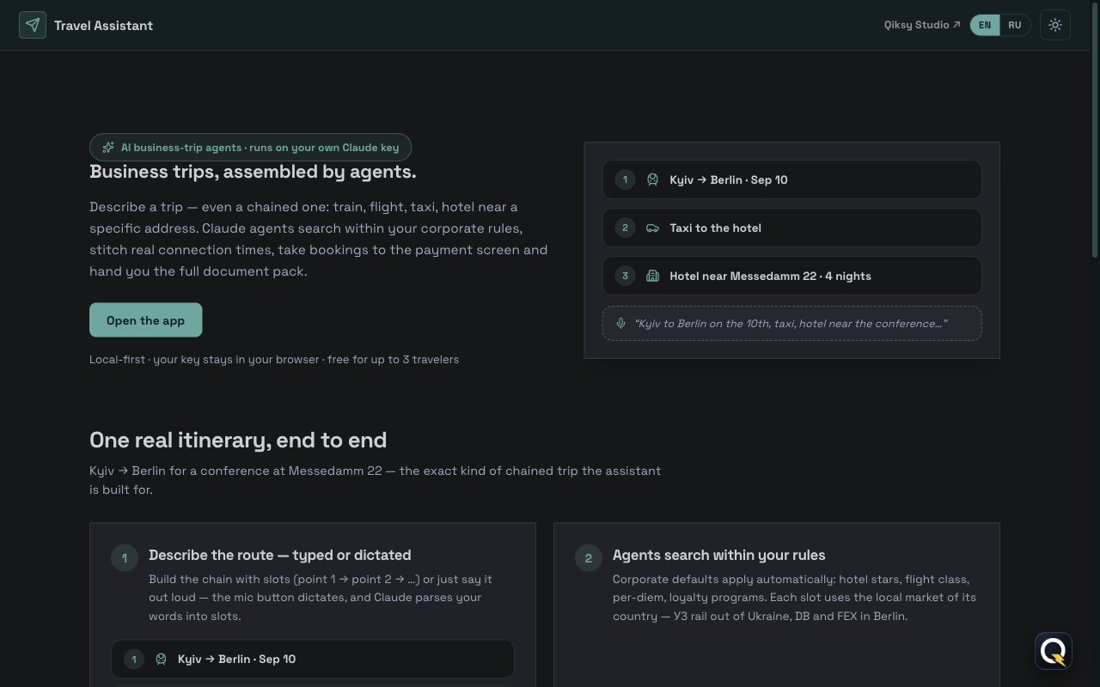Click the taxi car icon in slot 2
Screen dimensions: 1100x687
pyautogui.click(x=652, y=228)
